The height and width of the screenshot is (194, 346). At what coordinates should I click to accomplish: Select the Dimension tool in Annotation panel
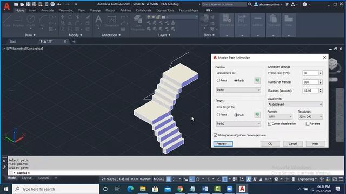pyautogui.click(x=112, y=21)
